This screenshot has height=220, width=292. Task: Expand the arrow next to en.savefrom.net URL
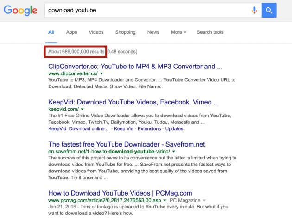173,151
